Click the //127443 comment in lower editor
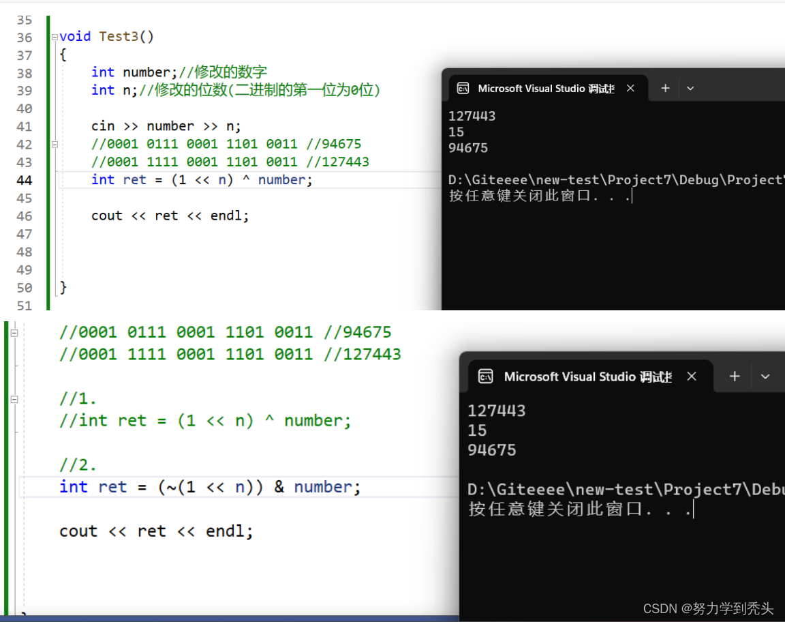This screenshot has height=622, width=785. pos(363,355)
